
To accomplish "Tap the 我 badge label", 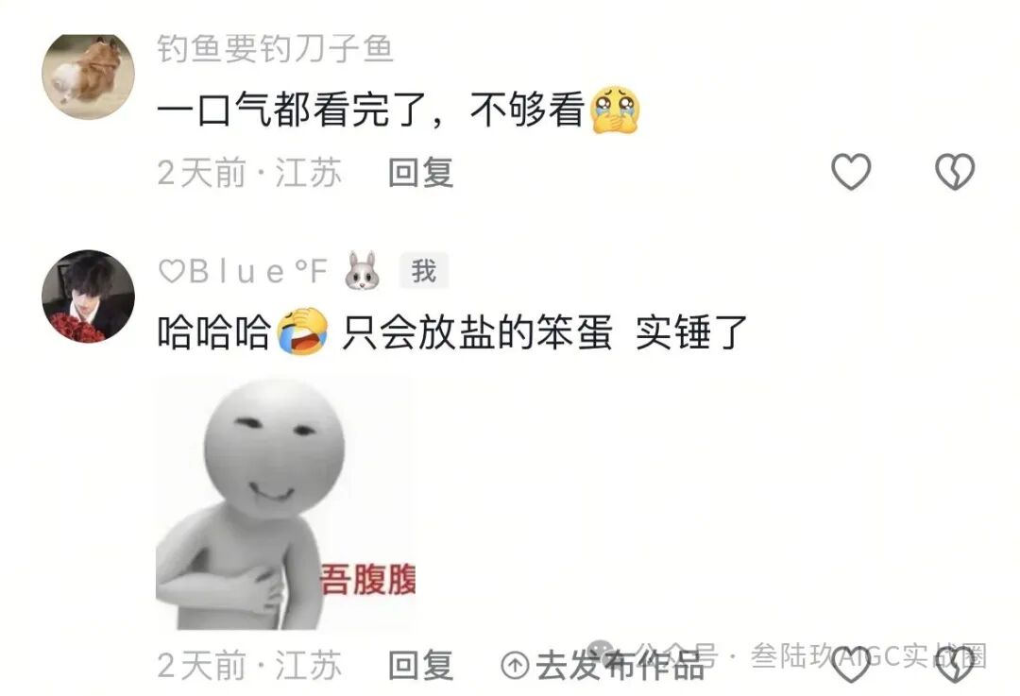I will click(x=423, y=271).
